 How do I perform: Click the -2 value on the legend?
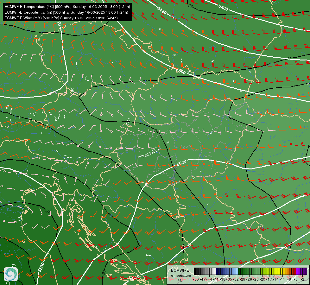(302, 280)
